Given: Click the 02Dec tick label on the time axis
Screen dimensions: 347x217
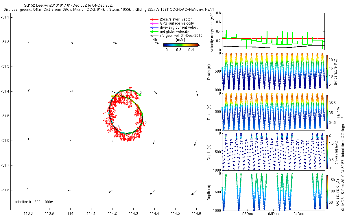Looking at the screenshot, I should click(248, 214).
